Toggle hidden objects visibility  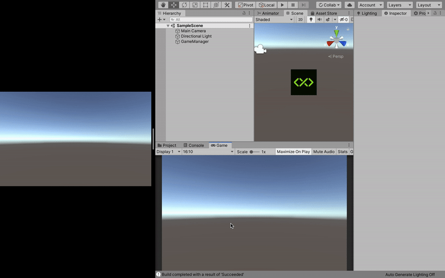tap(344, 19)
